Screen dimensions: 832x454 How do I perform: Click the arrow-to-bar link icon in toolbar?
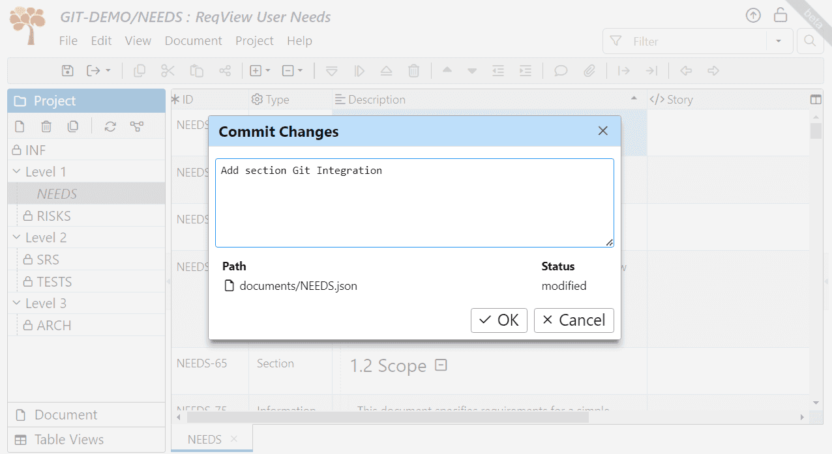(x=651, y=70)
